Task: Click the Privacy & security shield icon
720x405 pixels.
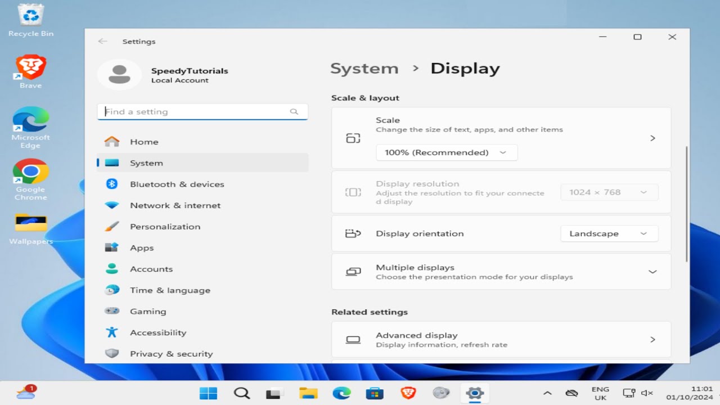Action: pos(112,353)
